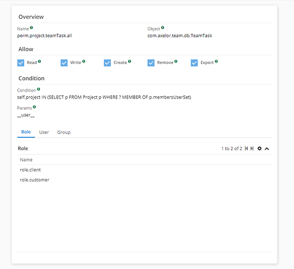This screenshot has width=294, height=269.
Task: Click the info icon beside Object label
Action: [163, 27]
